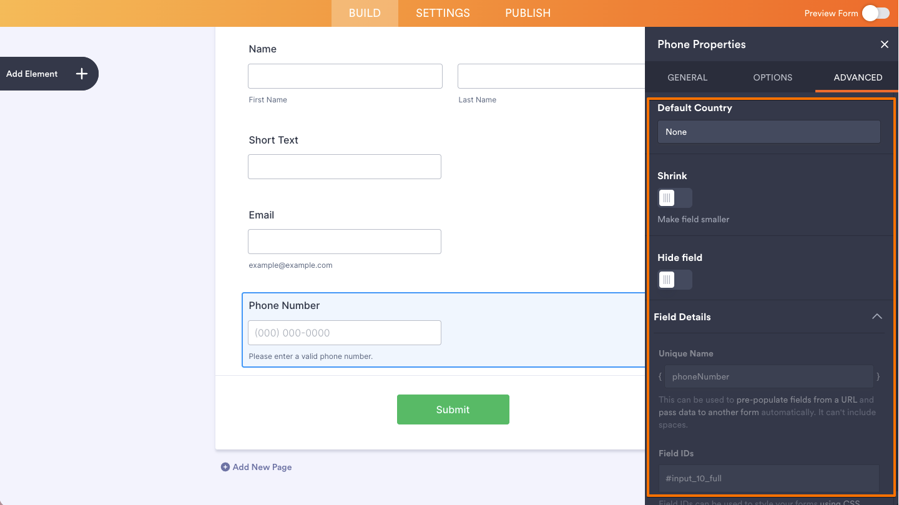Click the Short Text input field
This screenshot has width=899, height=505.
[x=345, y=167]
